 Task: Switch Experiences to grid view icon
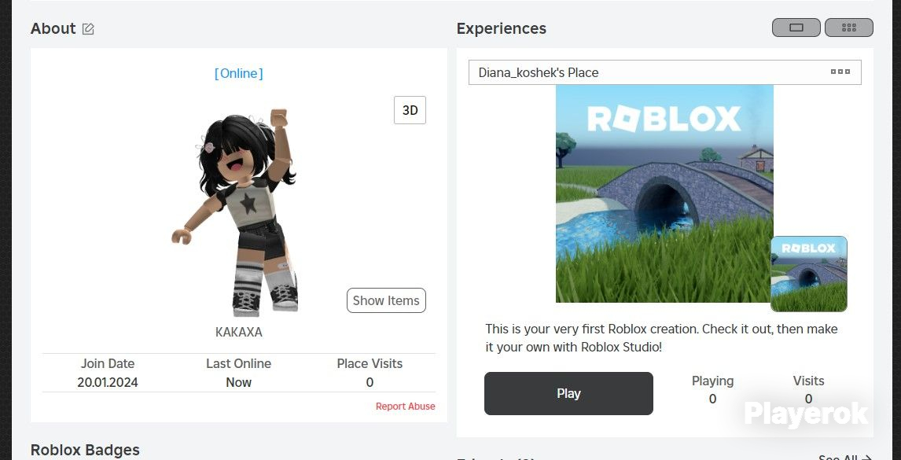(x=848, y=28)
